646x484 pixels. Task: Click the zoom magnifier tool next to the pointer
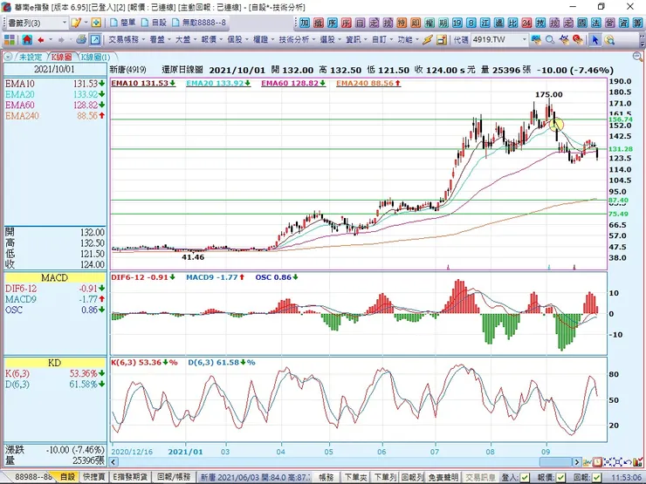[609, 40]
